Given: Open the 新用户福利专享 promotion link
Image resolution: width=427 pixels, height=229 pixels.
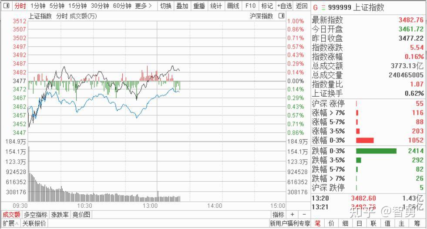Looking at the screenshot, I should click(x=290, y=224).
